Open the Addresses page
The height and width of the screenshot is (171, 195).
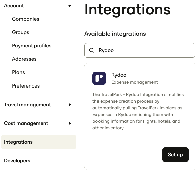[x=24, y=59]
